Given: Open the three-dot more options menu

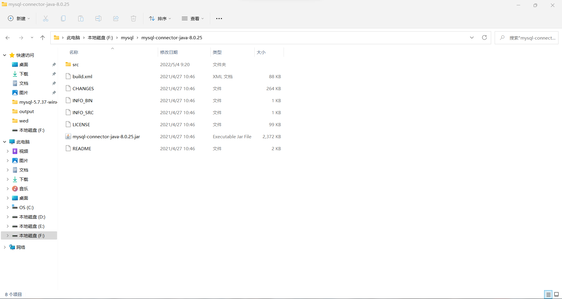Looking at the screenshot, I should click(x=219, y=18).
